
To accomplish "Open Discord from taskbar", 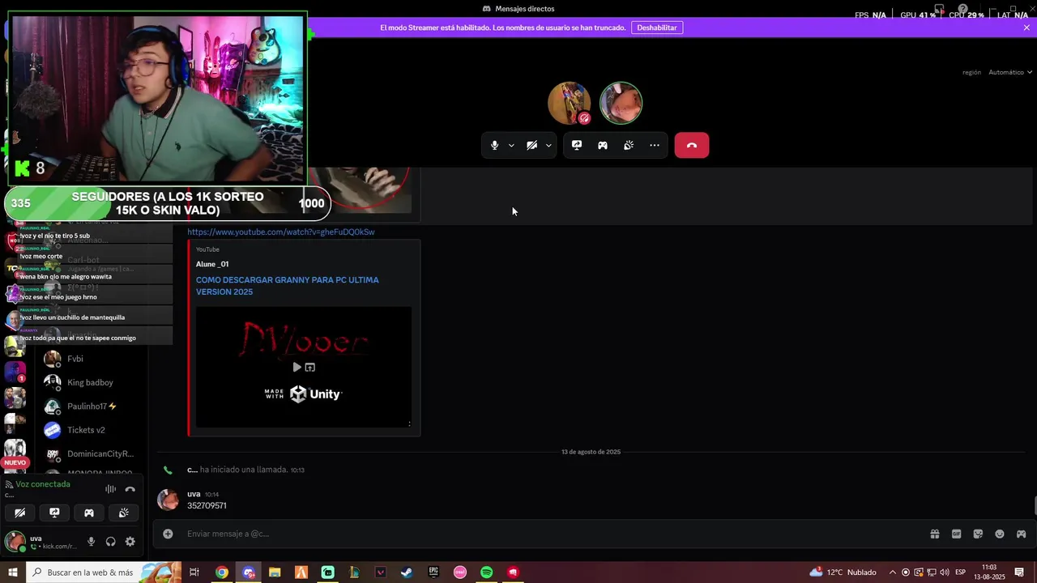I will click(x=248, y=572).
